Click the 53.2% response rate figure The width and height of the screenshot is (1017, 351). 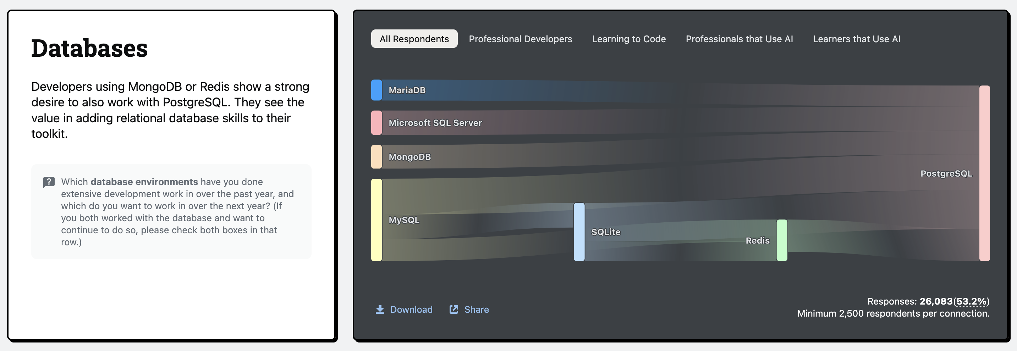[971, 301]
